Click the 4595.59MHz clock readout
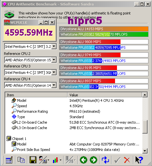152x166 pixels. (29, 32)
